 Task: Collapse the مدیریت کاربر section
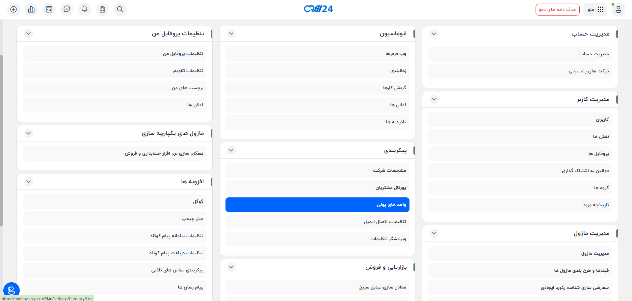pyautogui.click(x=434, y=99)
